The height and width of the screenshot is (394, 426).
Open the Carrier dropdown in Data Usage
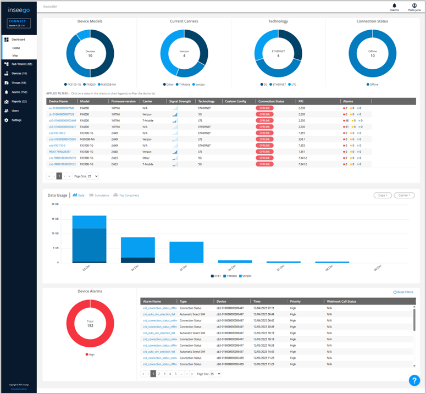pos(404,195)
